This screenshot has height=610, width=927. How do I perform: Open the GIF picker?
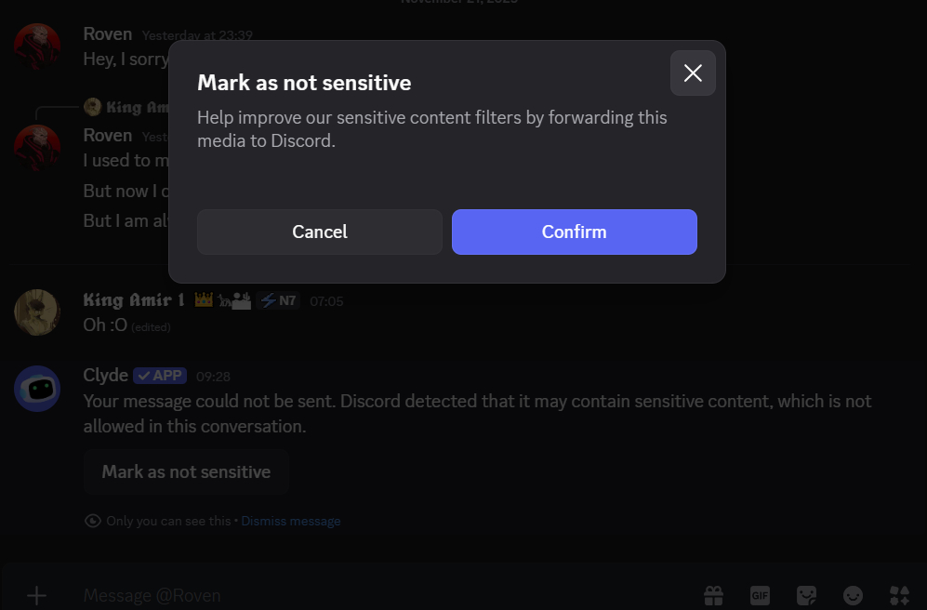[x=760, y=595]
